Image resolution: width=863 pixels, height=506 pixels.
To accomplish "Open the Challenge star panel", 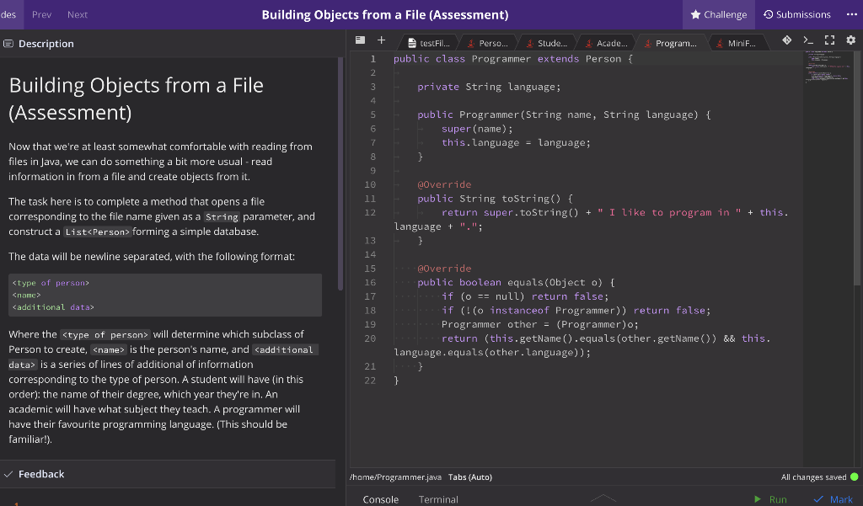I will [720, 13].
